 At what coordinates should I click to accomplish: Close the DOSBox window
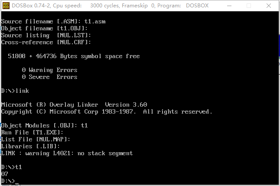pyautogui.click(x=268, y=6)
